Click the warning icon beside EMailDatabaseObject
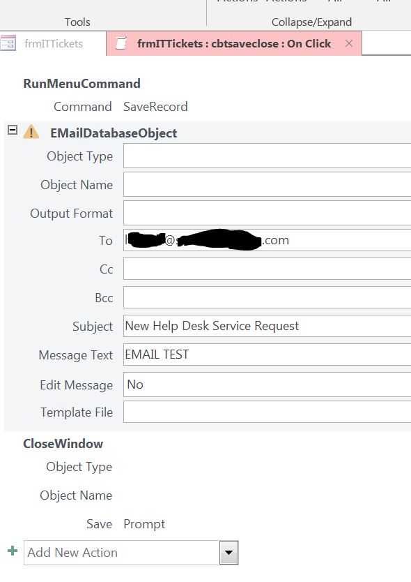The width and height of the screenshot is (411, 582). (x=31, y=132)
